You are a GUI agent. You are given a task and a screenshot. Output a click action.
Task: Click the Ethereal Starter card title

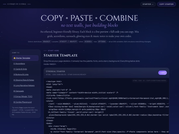click(x=55, y=71)
